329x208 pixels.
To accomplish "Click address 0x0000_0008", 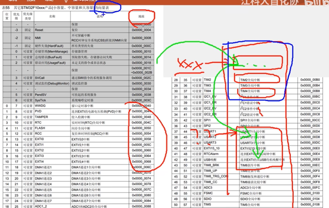I will [x=142, y=38].
